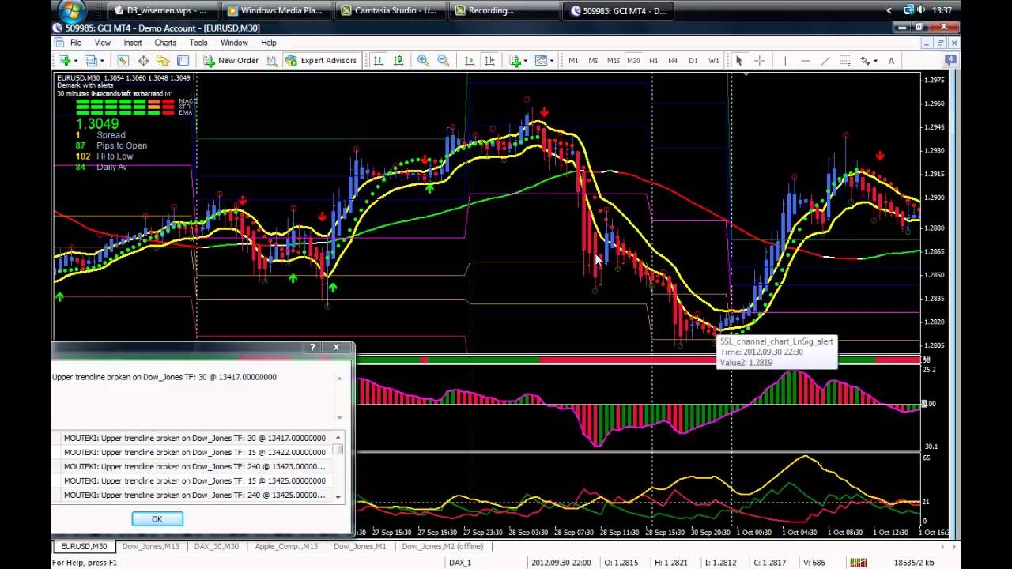Select the Draw Vertical Line tool

click(x=785, y=61)
